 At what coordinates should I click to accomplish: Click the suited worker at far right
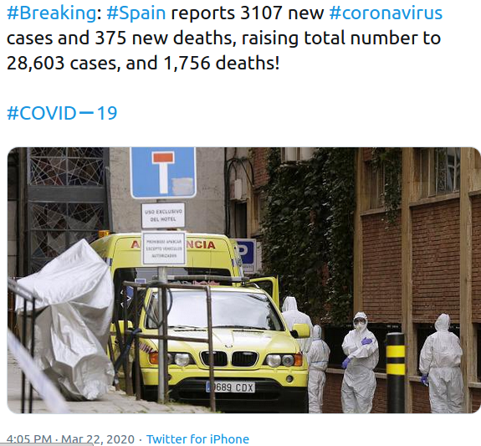tap(442, 363)
